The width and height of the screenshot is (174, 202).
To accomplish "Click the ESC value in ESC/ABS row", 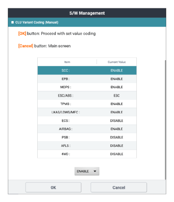I will click(x=116, y=96).
